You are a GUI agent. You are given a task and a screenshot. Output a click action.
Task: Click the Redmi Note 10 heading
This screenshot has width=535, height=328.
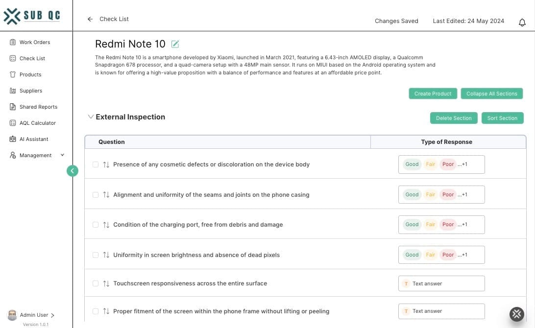coord(130,44)
